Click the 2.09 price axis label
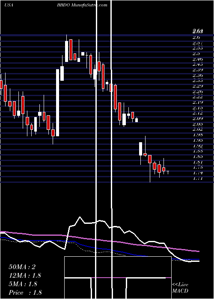214x299 pixels. pos(198,119)
